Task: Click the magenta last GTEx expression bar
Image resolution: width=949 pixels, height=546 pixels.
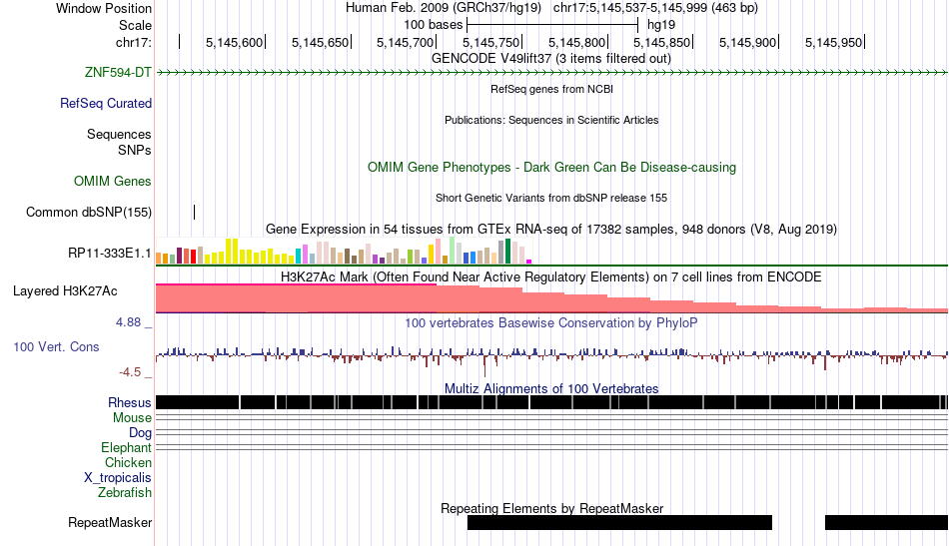Action: click(x=529, y=262)
